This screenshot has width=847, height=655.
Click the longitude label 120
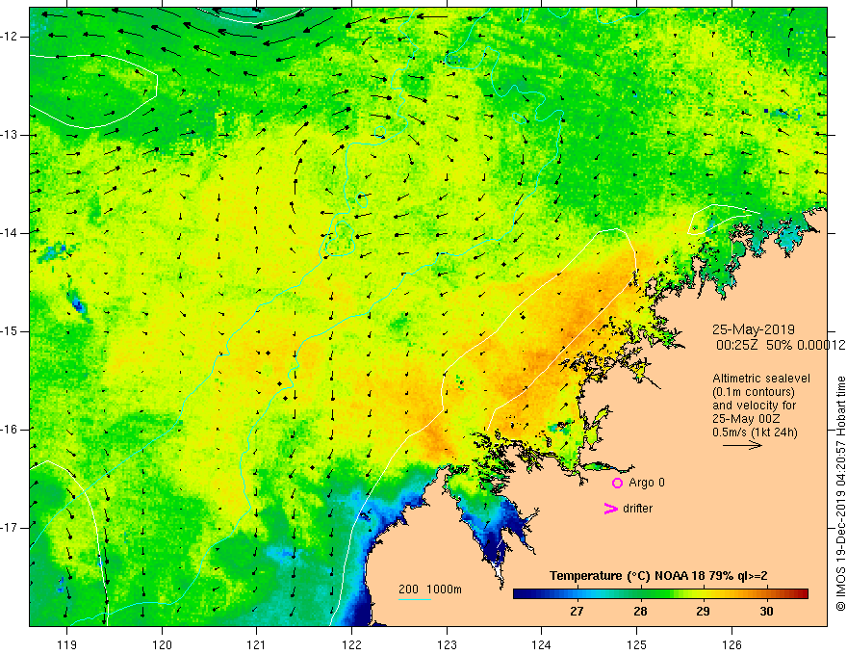[x=162, y=644]
